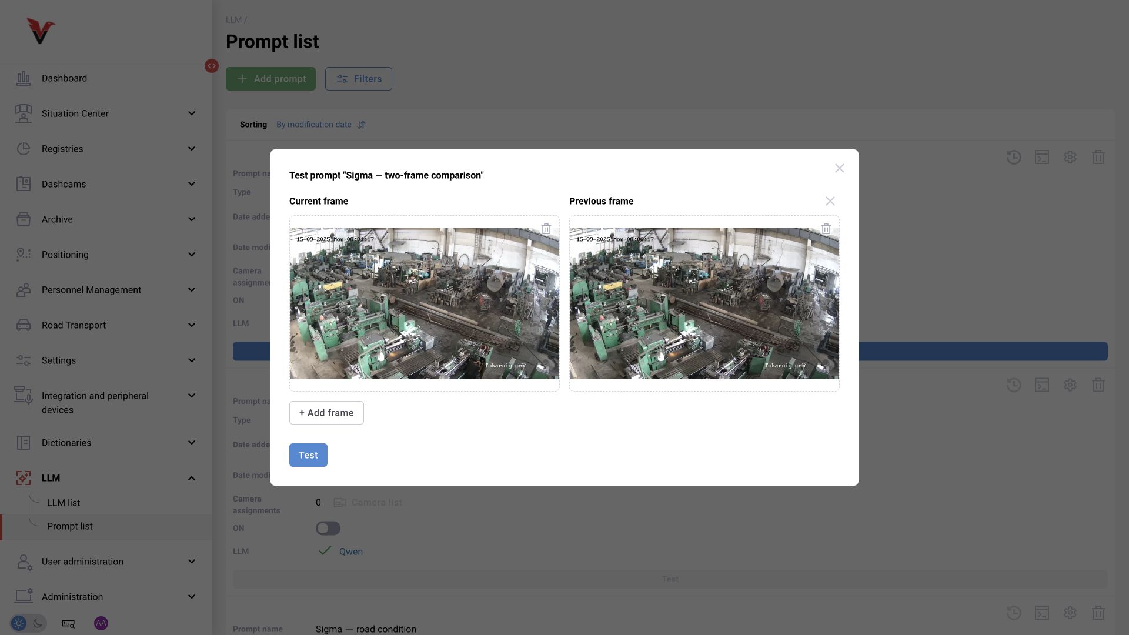Open console icon for first prompt
The width and height of the screenshot is (1129, 635).
pyautogui.click(x=1042, y=157)
